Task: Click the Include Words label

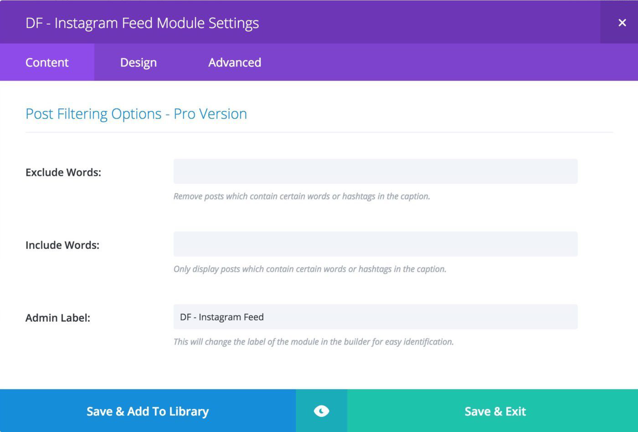Action: click(62, 245)
